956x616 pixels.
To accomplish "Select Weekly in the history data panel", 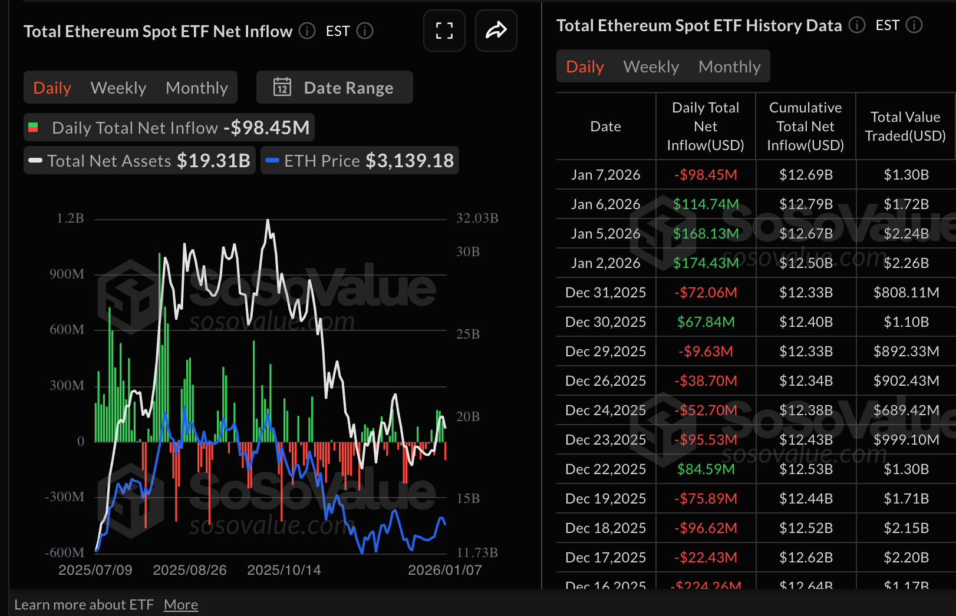I will 651,66.
